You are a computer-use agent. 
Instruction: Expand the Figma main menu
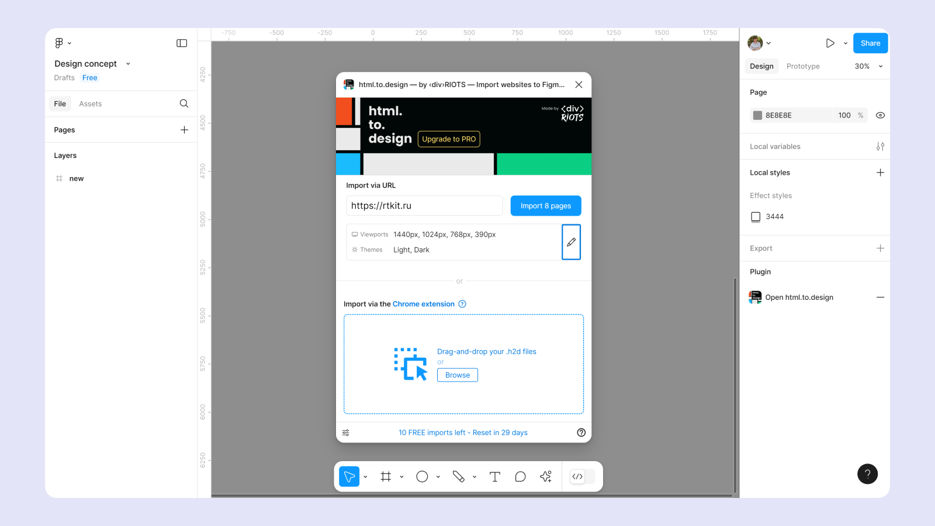coord(63,43)
